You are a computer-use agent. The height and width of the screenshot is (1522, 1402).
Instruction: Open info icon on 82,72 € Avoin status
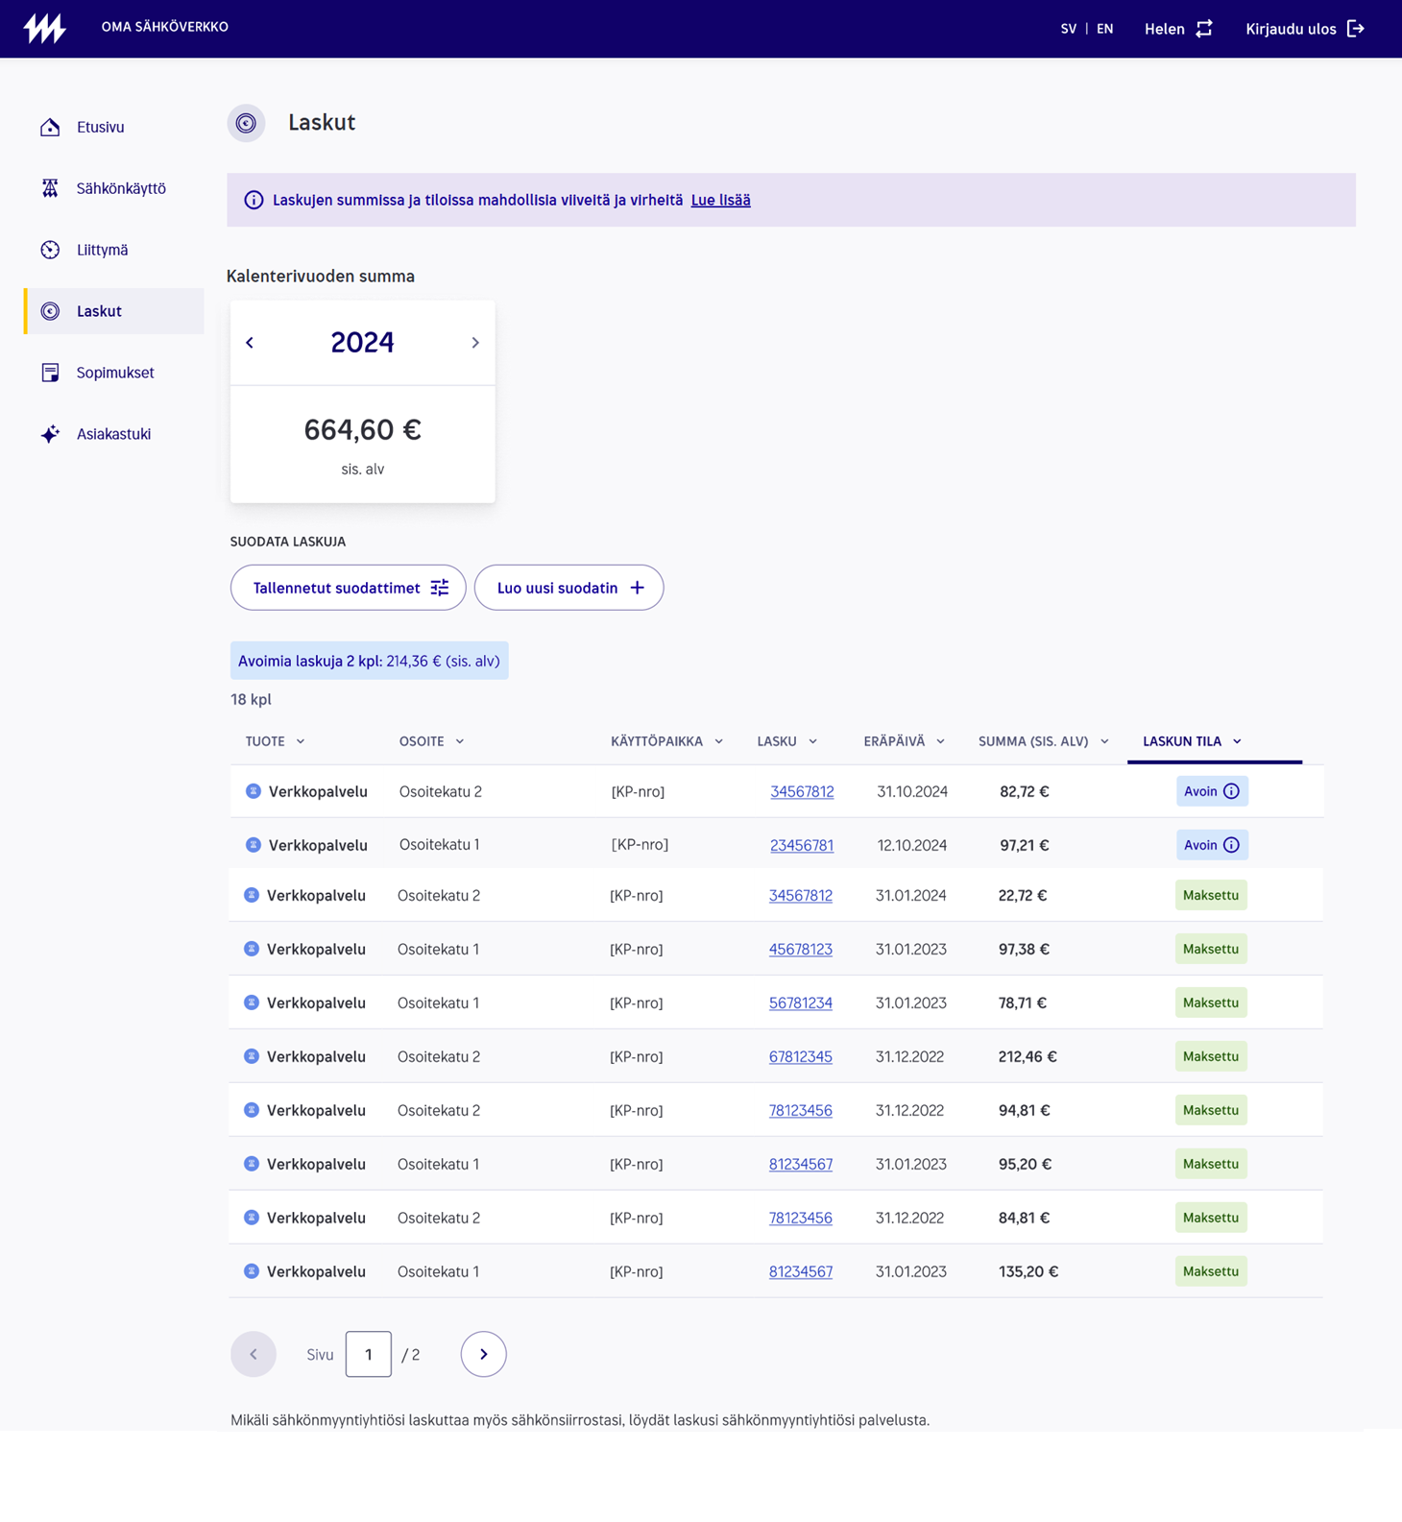(x=1231, y=791)
